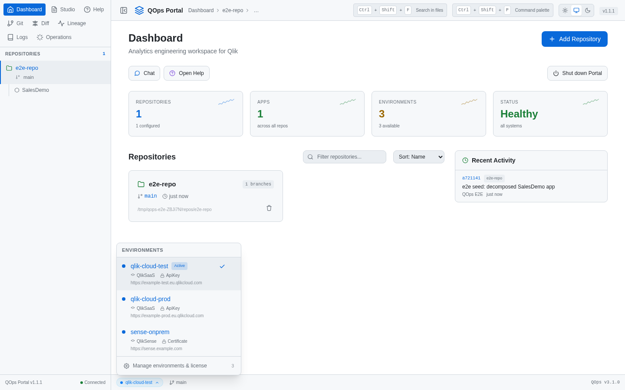Screen dimensions: 625x390
Task: Click the Repositories sparkline chart icon
Action: pyautogui.click(x=226, y=102)
